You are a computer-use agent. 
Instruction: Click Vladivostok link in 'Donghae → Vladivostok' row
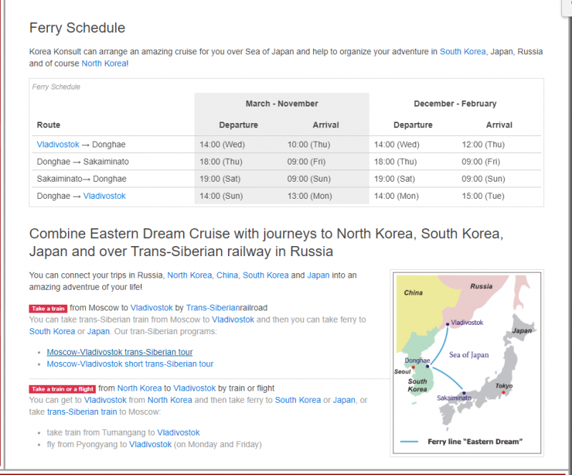point(104,196)
